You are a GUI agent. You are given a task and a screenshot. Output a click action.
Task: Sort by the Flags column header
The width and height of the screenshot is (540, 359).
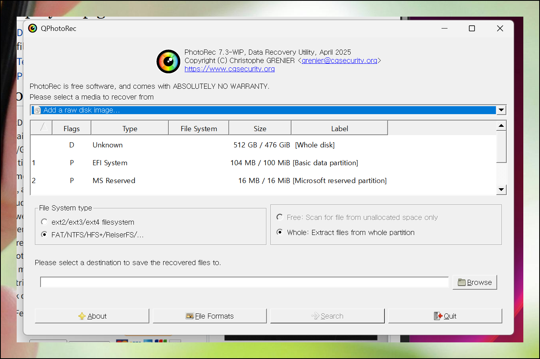pyautogui.click(x=71, y=128)
